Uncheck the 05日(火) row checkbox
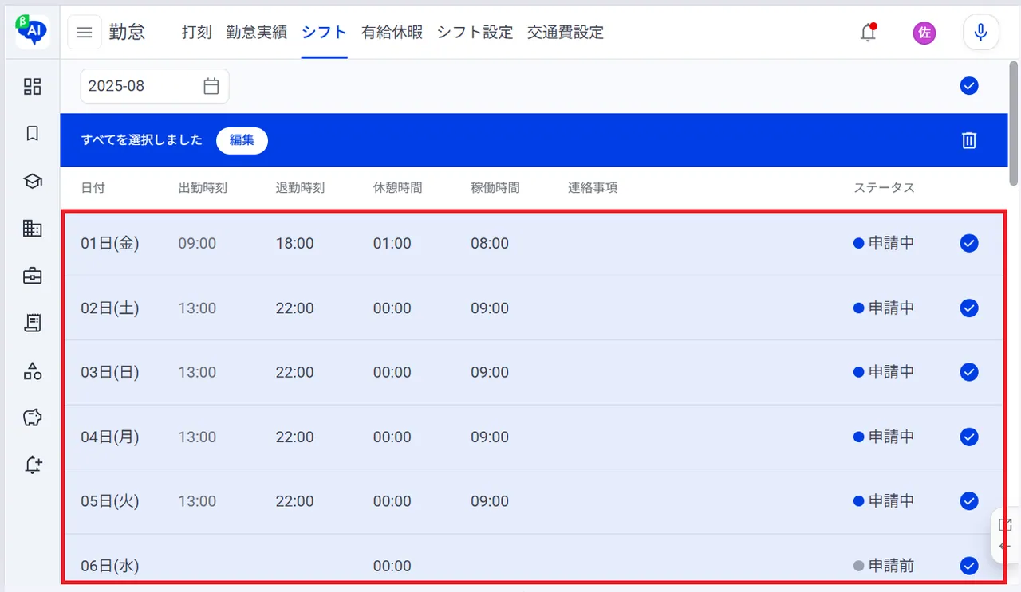 969,501
